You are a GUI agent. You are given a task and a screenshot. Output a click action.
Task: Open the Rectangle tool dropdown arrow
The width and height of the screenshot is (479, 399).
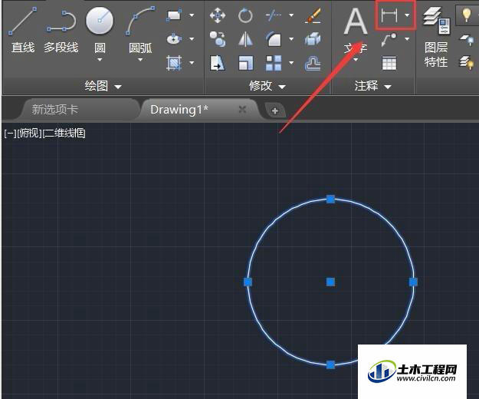tap(192, 15)
